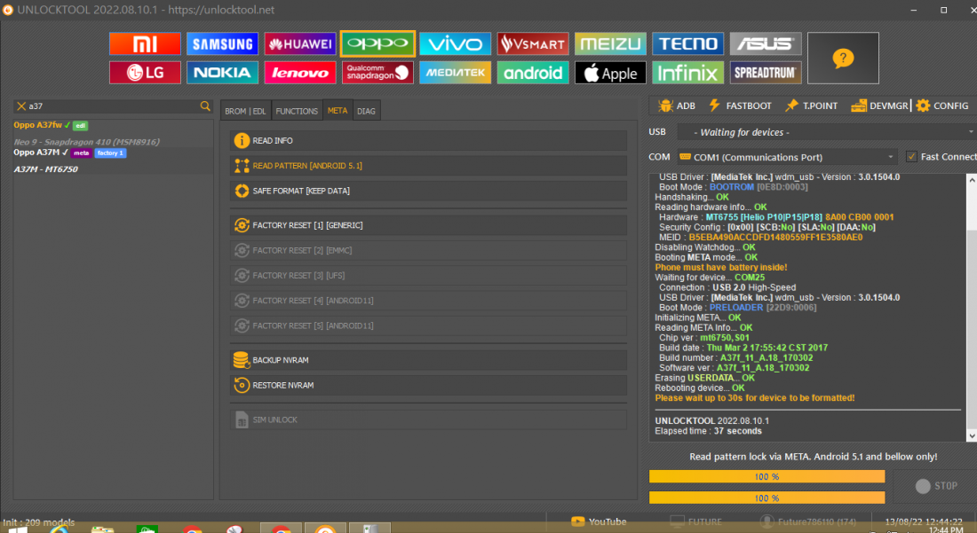Image resolution: width=977 pixels, height=533 pixels.
Task: Click the 'Phone must have battery inside!' log line
Action: (721, 268)
